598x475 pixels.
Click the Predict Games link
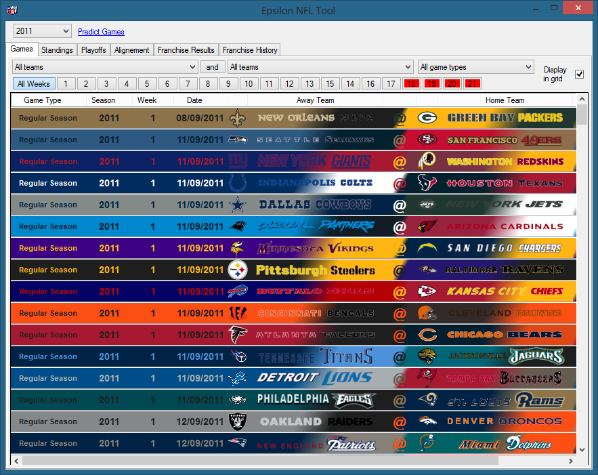tap(101, 32)
